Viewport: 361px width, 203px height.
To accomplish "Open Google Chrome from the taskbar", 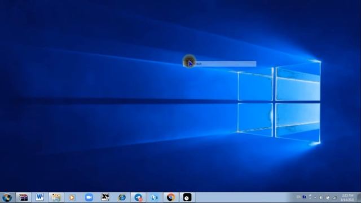I will (171, 197).
